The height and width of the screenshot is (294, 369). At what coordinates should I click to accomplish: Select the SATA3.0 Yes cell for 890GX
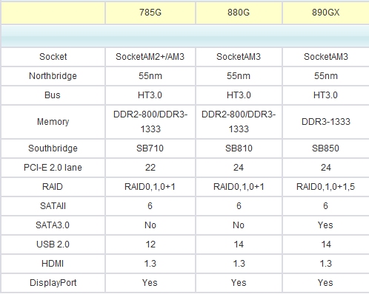point(326,225)
